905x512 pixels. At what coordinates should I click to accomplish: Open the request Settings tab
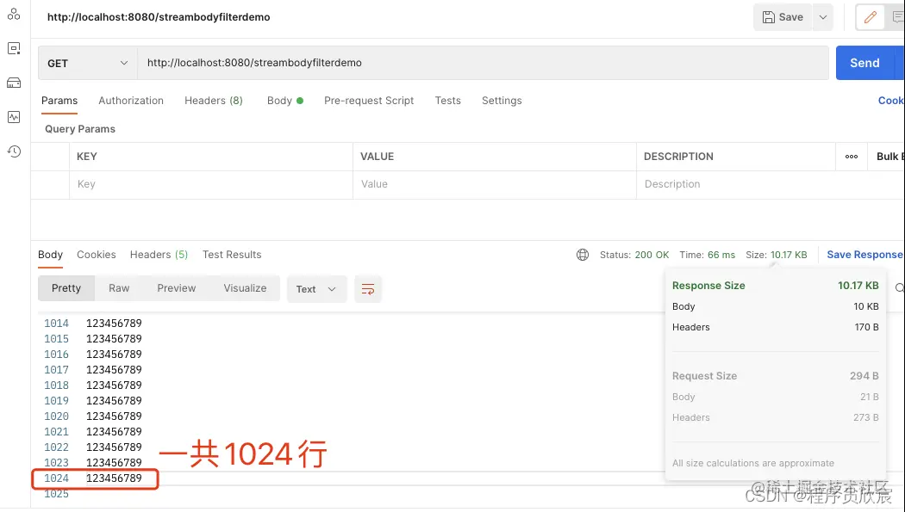click(x=502, y=101)
